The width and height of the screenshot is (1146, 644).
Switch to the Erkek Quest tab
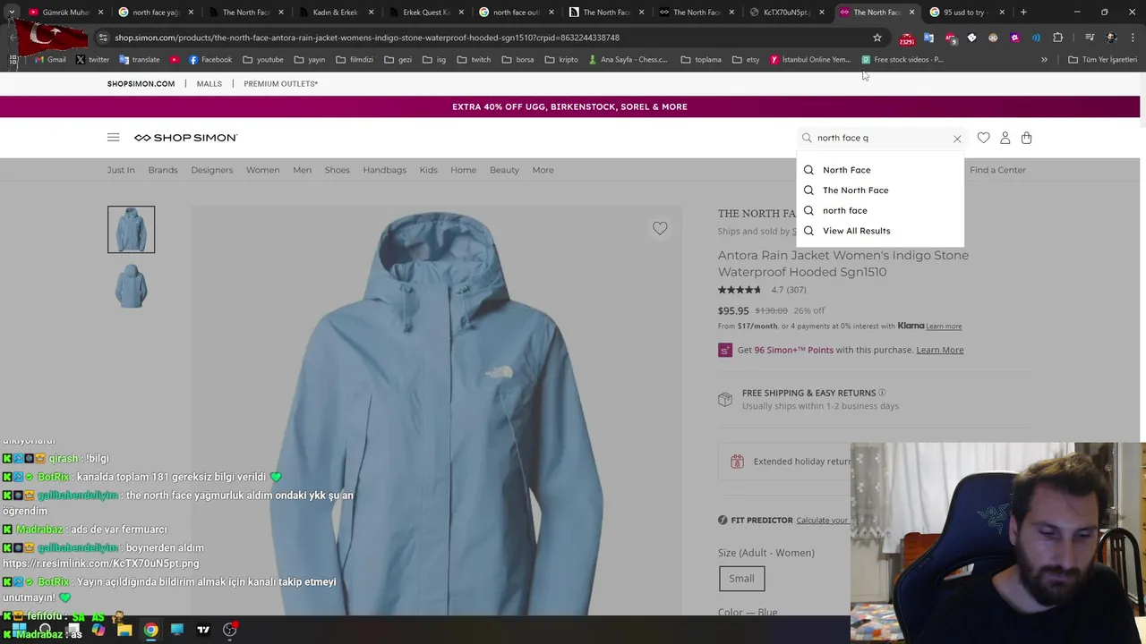pos(426,13)
